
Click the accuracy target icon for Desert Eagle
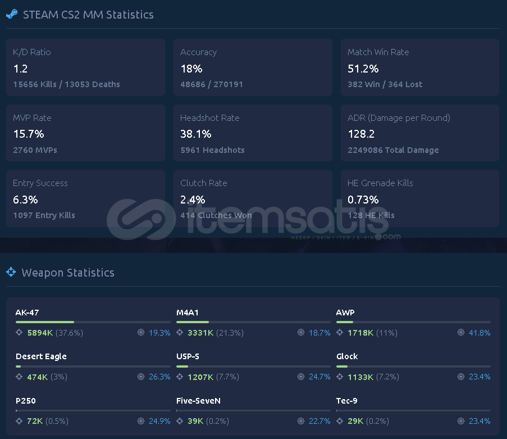coord(141,377)
